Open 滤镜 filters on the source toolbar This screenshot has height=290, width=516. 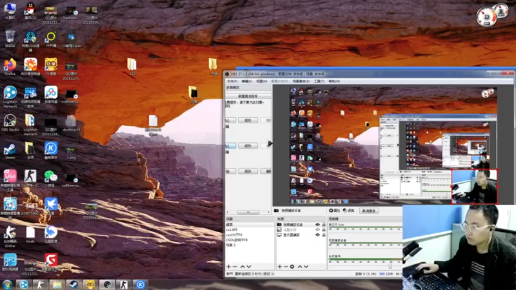pyautogui.click(x=348, y=211)
